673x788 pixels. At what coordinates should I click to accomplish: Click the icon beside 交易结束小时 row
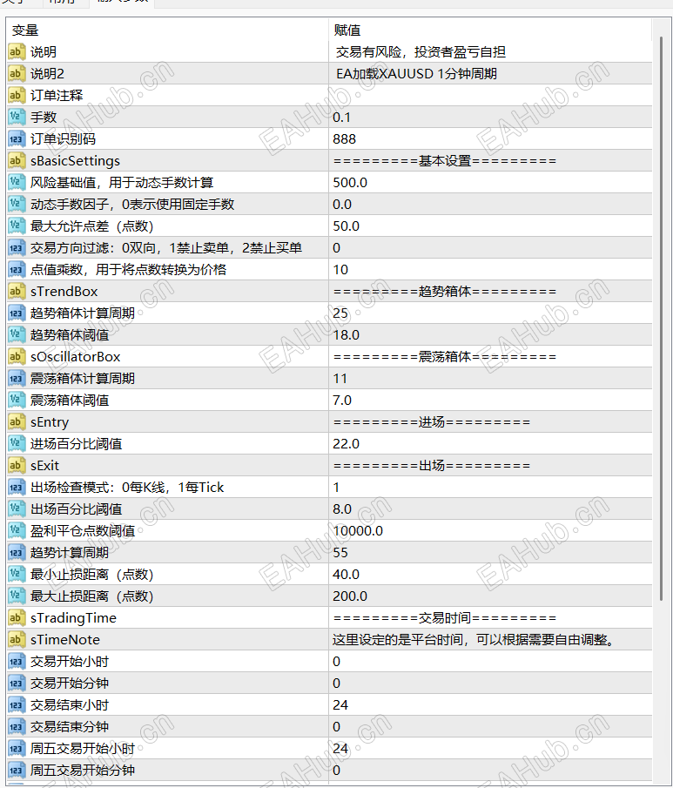pyautogui.click(x=16, y=705)
